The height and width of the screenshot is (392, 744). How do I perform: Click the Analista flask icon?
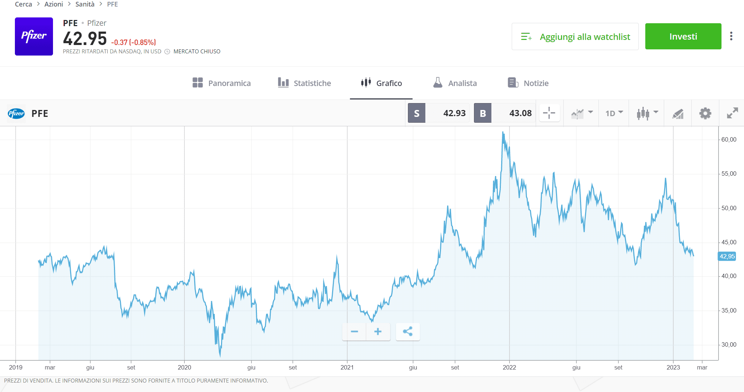click(x=438, y=82)
